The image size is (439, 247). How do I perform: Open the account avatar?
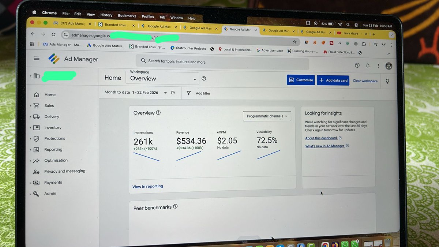pyautogui.click(x=389, y=66)
